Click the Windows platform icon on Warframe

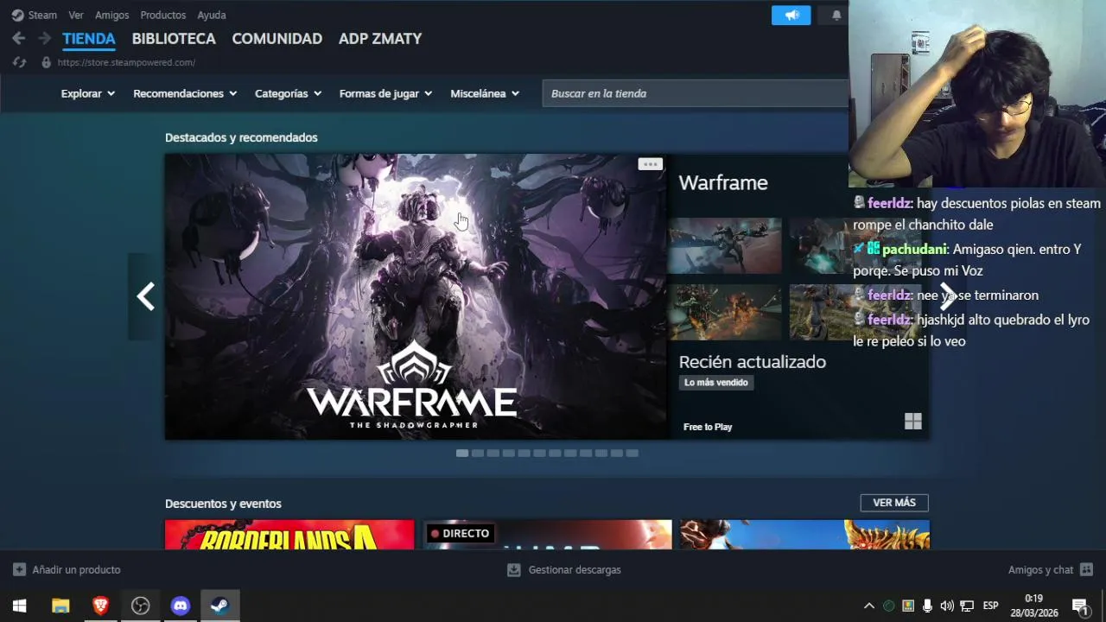[x=913, y=422]
